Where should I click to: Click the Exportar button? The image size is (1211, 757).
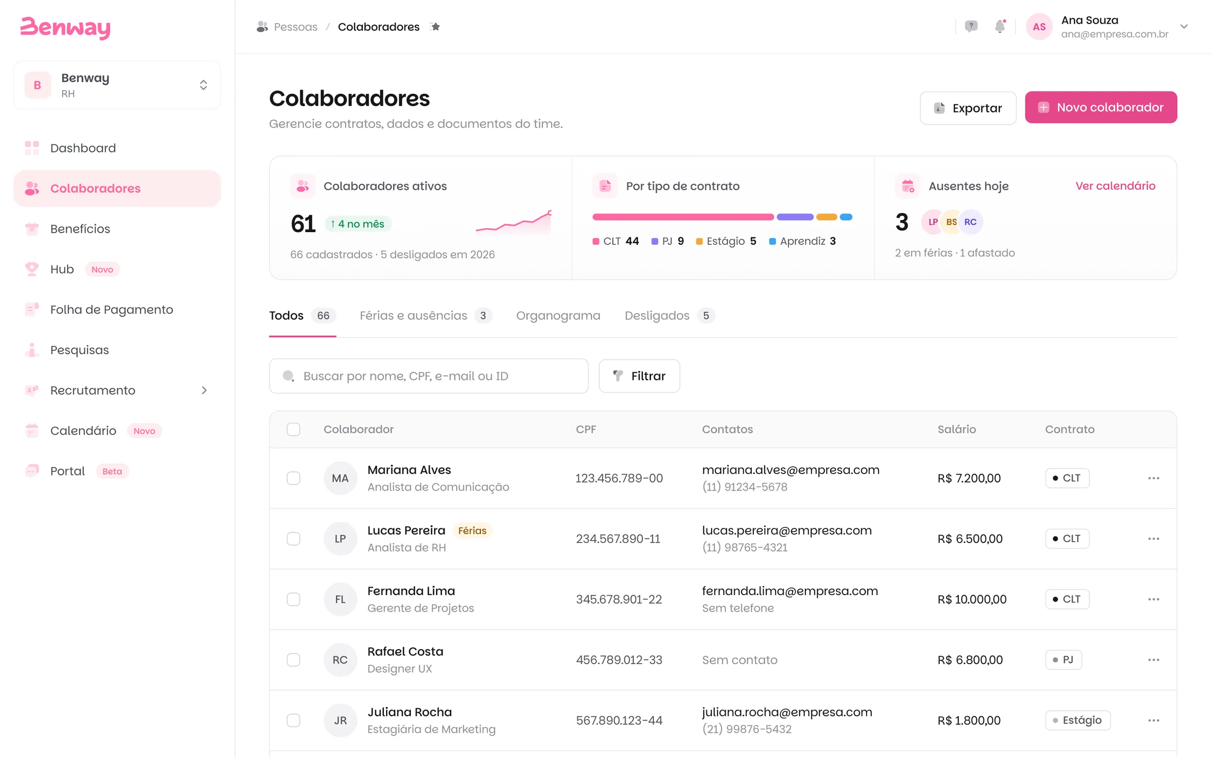[x=968, y=108]
